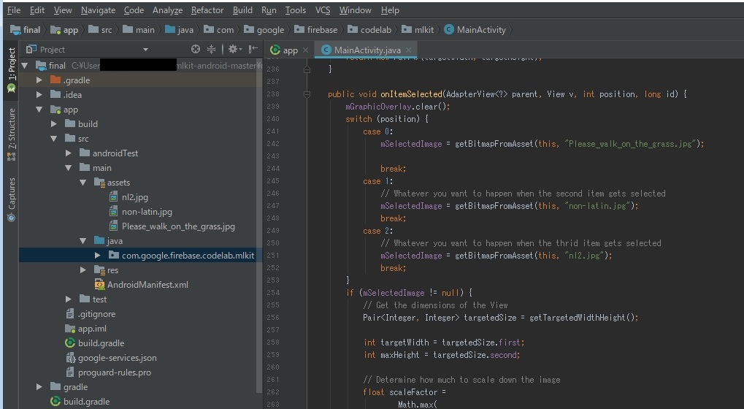Open the Edit menu
This screenshot has height=409, width=744.
[37, 10]
